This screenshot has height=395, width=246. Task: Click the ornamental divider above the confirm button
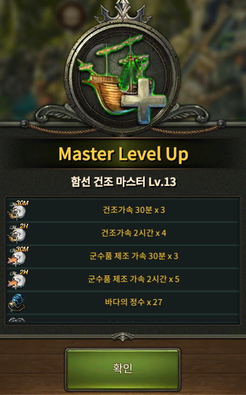pyautogui.click(x=123, y=337)
